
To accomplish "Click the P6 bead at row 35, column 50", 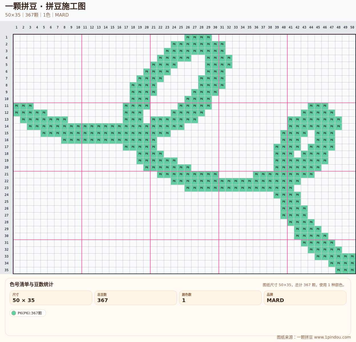I will coord(352,270).
